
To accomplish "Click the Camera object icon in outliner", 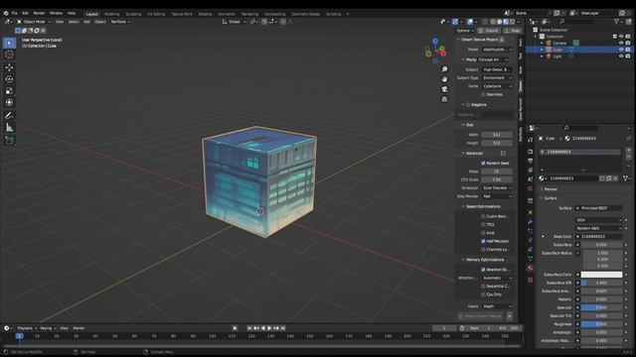I will pyautogui.click(x=549, y=43).
